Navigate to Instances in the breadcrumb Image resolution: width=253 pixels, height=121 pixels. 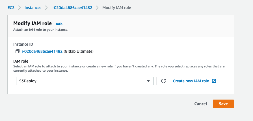click(33, 8)
